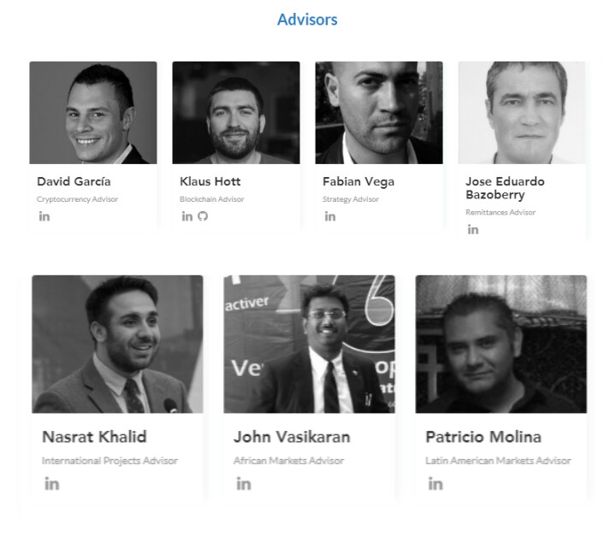Click John Vasikaran's profile photo
Viewport: 616px width, 548px height.
pos(309,345)
